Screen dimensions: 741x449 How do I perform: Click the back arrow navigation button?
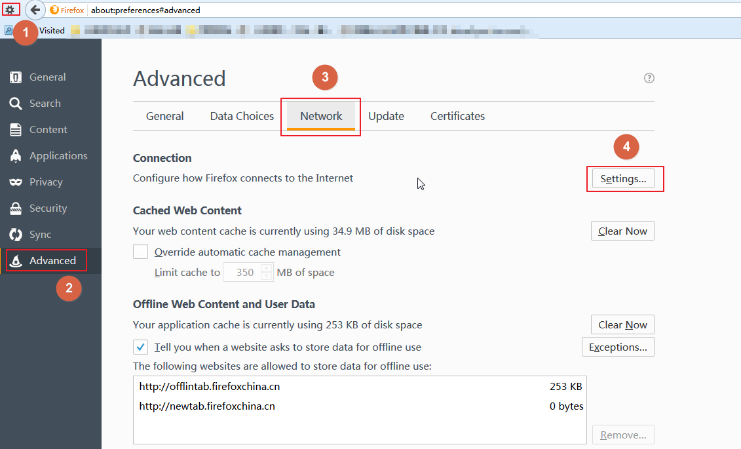point(35,10)
